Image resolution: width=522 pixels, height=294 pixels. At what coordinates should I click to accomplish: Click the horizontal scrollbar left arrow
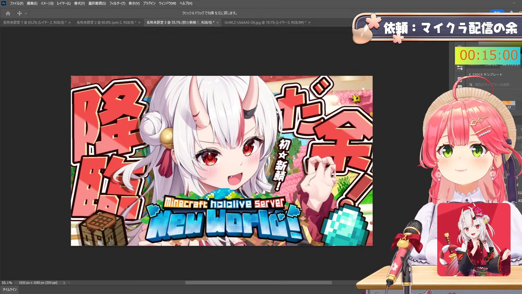pos(69,283)
